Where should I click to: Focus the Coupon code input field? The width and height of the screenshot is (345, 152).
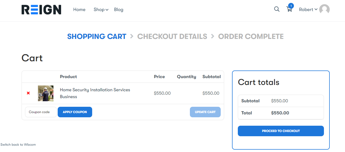point(41,112)
